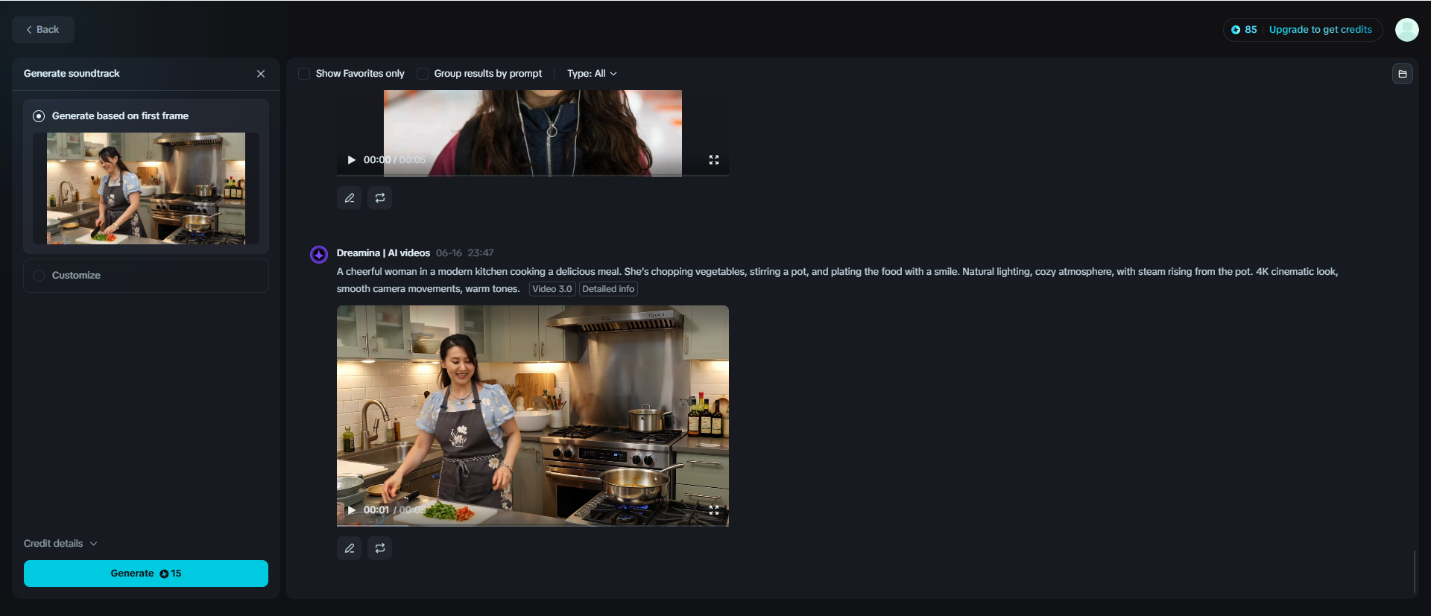
Task: Close the Generate soundtrack panel
Action: coord(261,74)
